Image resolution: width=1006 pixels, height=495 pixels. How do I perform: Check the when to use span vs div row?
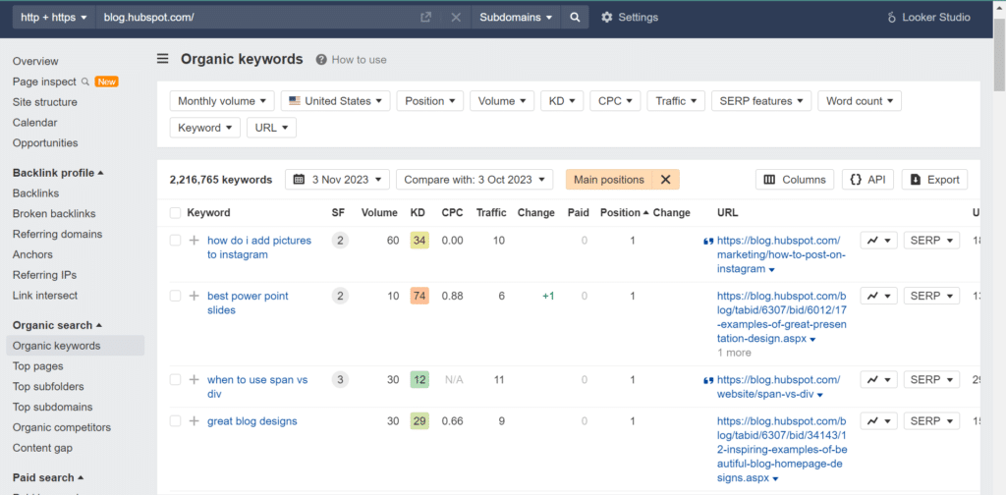(x=175, y=379)
